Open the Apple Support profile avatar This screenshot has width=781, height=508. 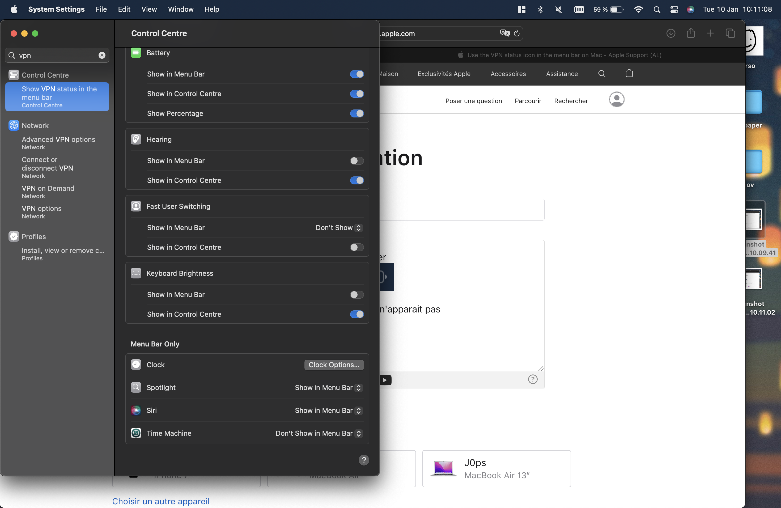[616, 99]
